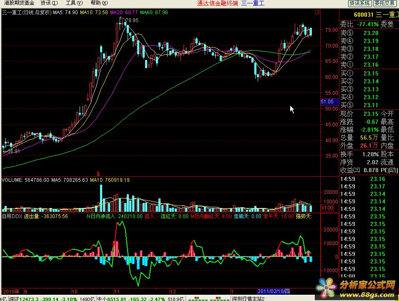
Task: Click the 强势天 label
Action: pyautogui.click(x=304, y=216)
